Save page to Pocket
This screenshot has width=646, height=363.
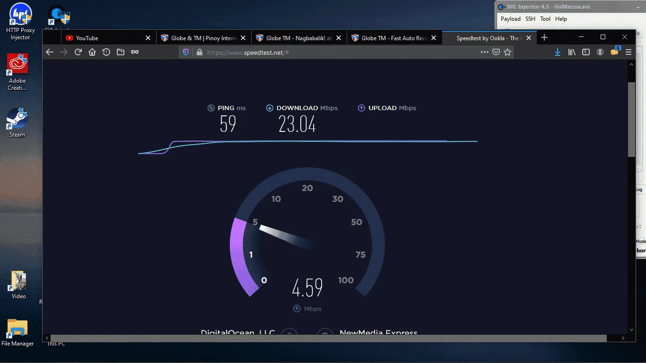tap(496, 52)
